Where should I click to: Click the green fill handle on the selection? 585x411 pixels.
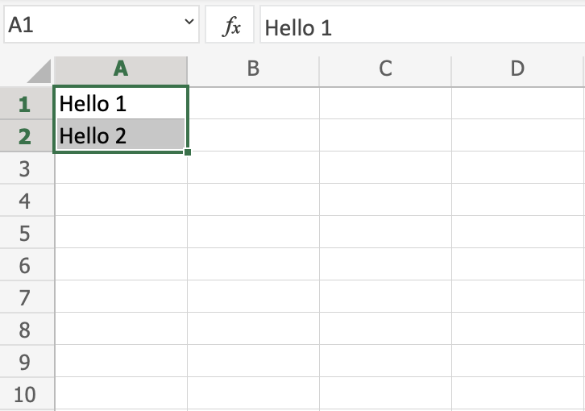188,152
